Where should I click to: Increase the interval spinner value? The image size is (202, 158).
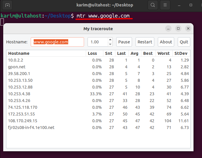click(x=110, y=40)
